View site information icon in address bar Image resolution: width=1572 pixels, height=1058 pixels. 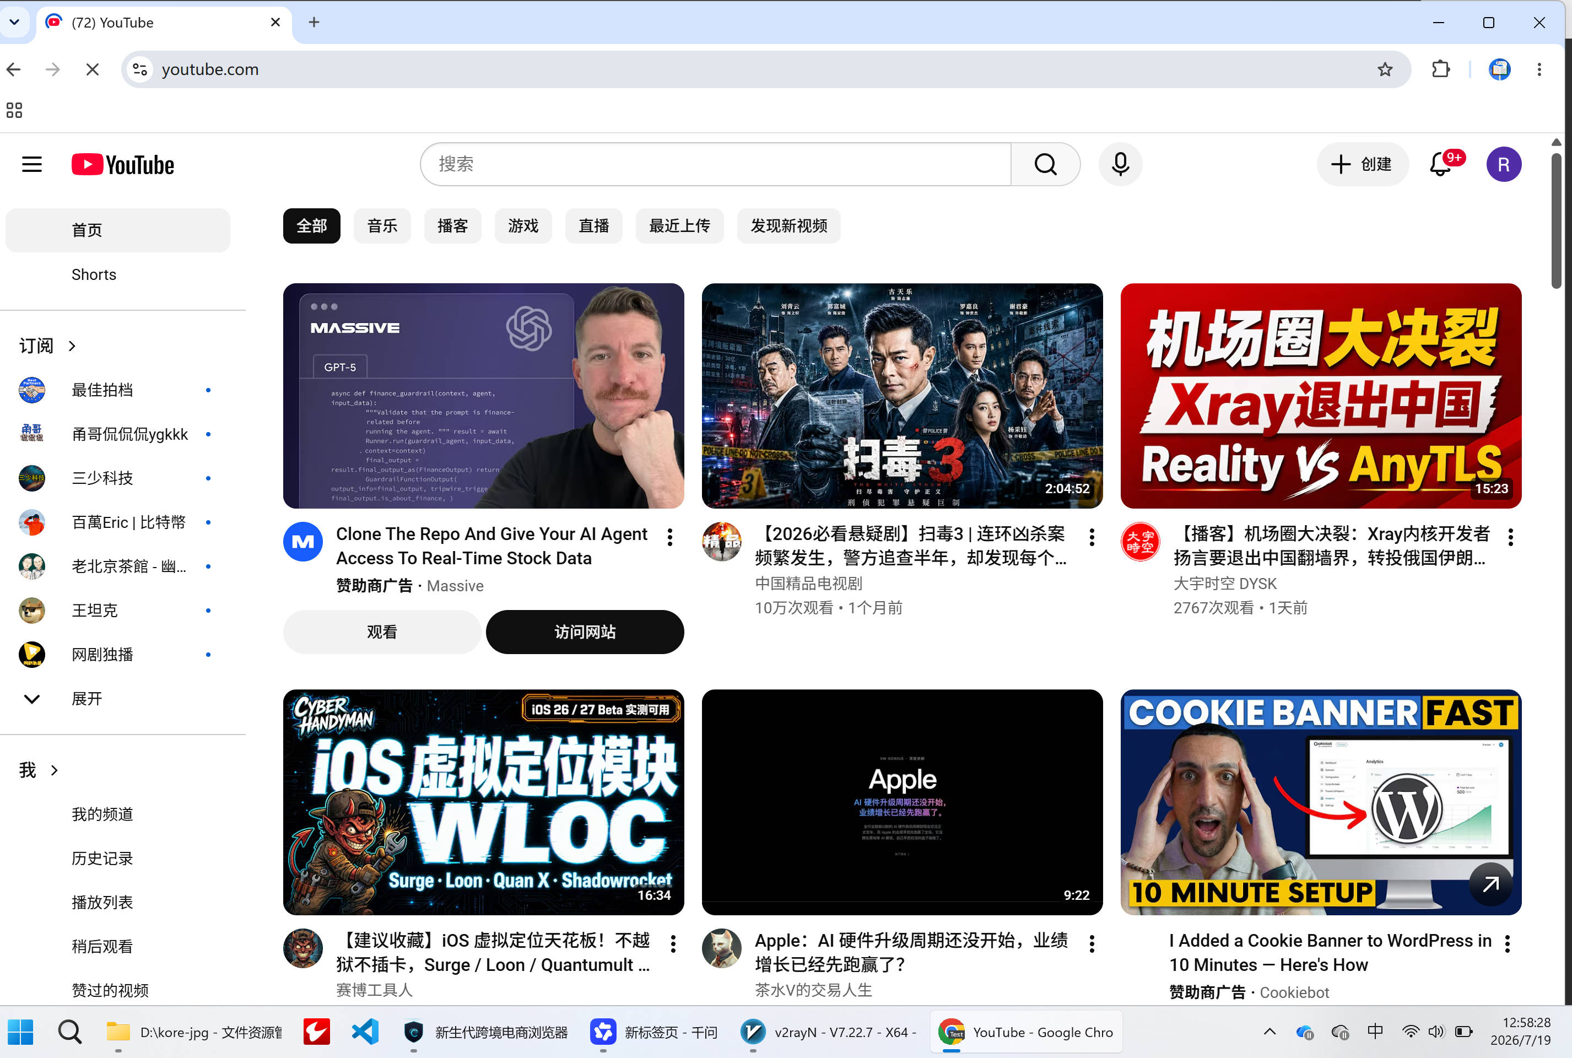click(141, 69)
